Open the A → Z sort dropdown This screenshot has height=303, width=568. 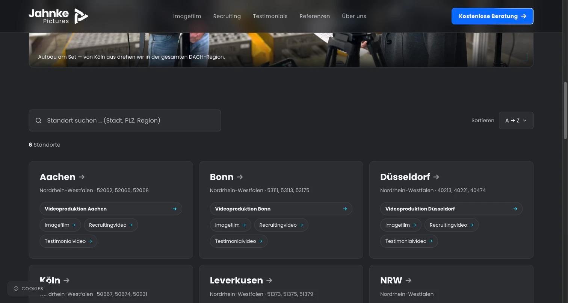coord(516,121)
